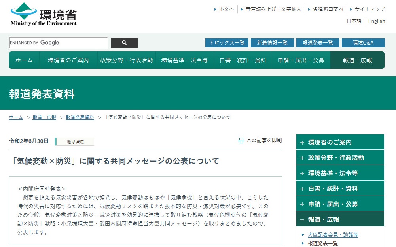Click the Ministry of the Environment logo
Viewport: 396px width, 247px height.
(x=44, y=14)
